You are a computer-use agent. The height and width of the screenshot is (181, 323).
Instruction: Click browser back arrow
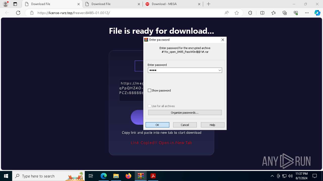pos(7,13)
